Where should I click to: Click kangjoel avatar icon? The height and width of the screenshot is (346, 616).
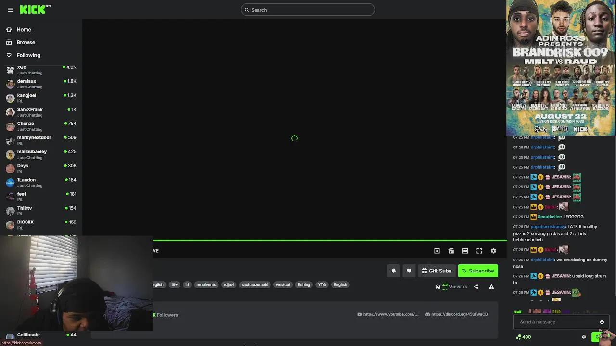(10, 98)
